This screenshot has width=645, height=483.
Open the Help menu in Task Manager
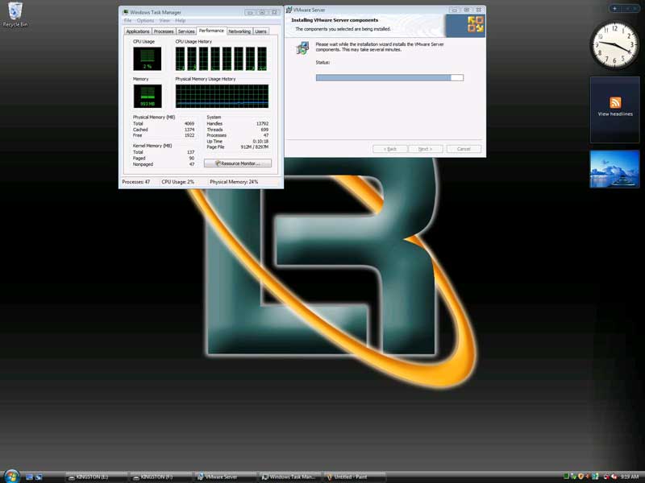click(x=180, y=21)
